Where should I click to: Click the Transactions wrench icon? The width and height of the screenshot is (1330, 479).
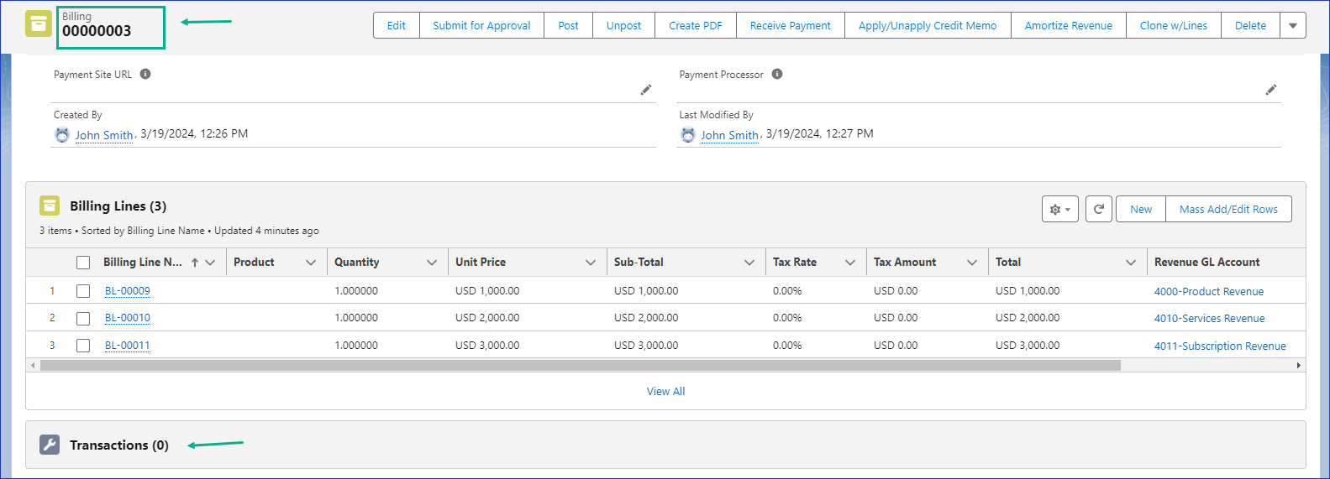pyautogui.click(x=50, y=445)
